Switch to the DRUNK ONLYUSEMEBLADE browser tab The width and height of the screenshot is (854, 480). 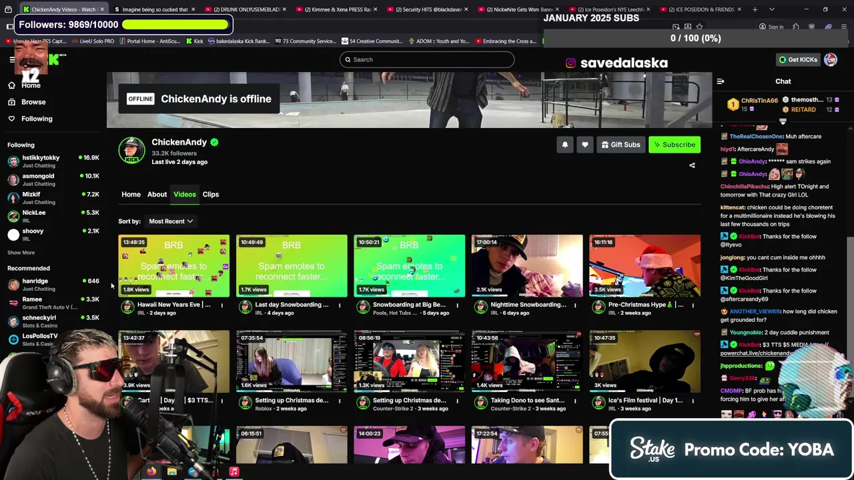click(246, 9)
